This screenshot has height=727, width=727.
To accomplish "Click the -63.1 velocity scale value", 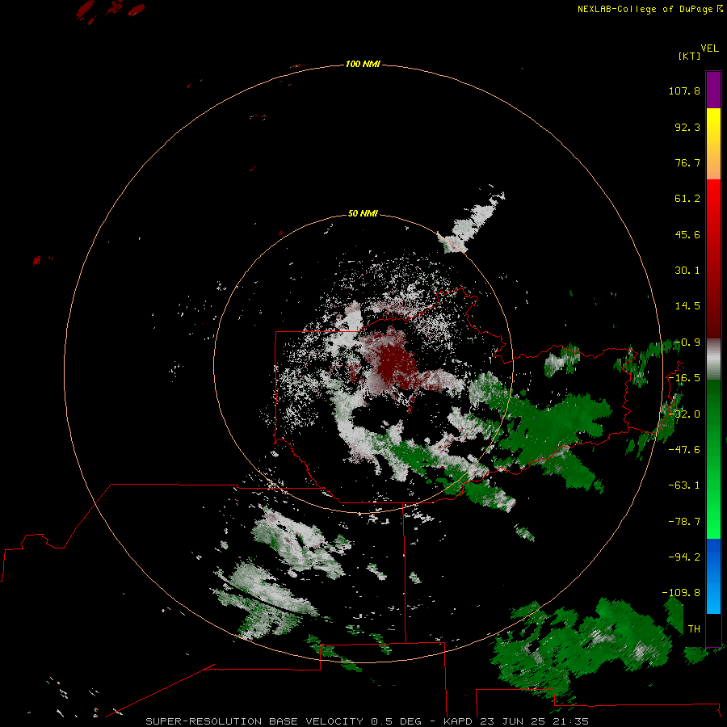I will pos(684,485).
